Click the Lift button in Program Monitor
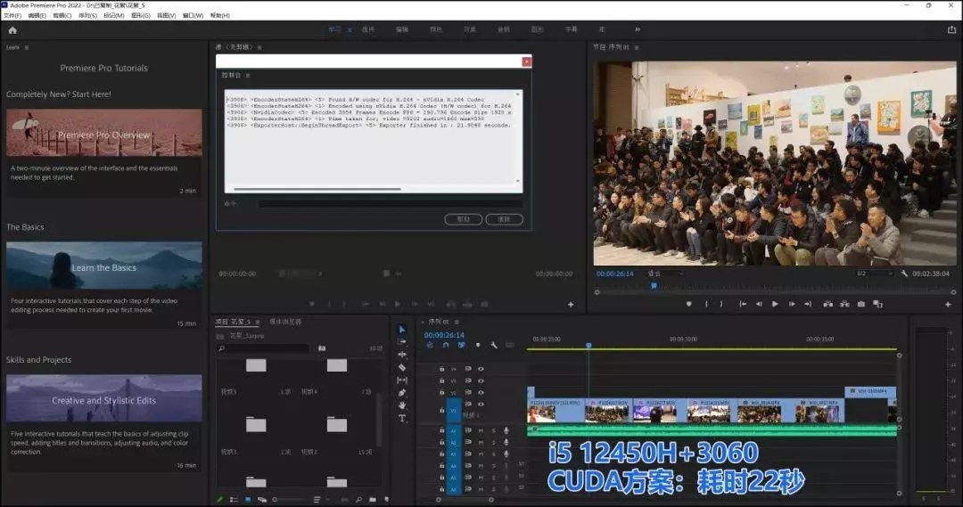Viewport: 963px width, 507px height. point(827,304)
